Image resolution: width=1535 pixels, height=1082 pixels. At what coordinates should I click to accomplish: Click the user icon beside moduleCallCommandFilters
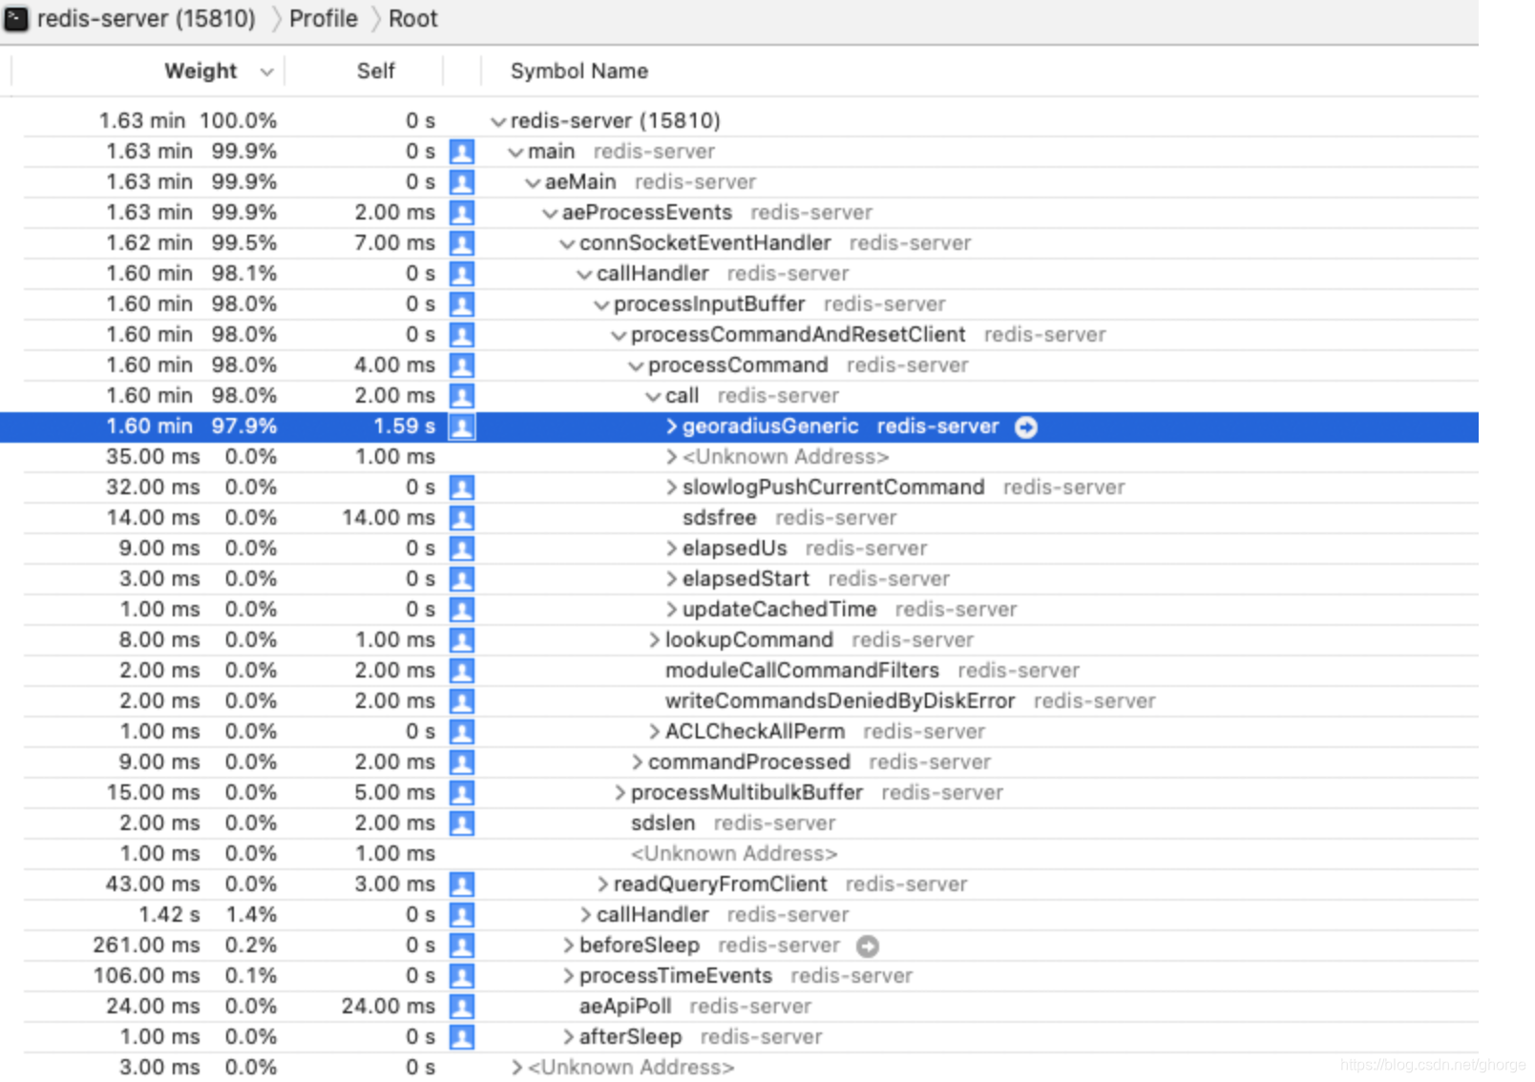point(462,671)
